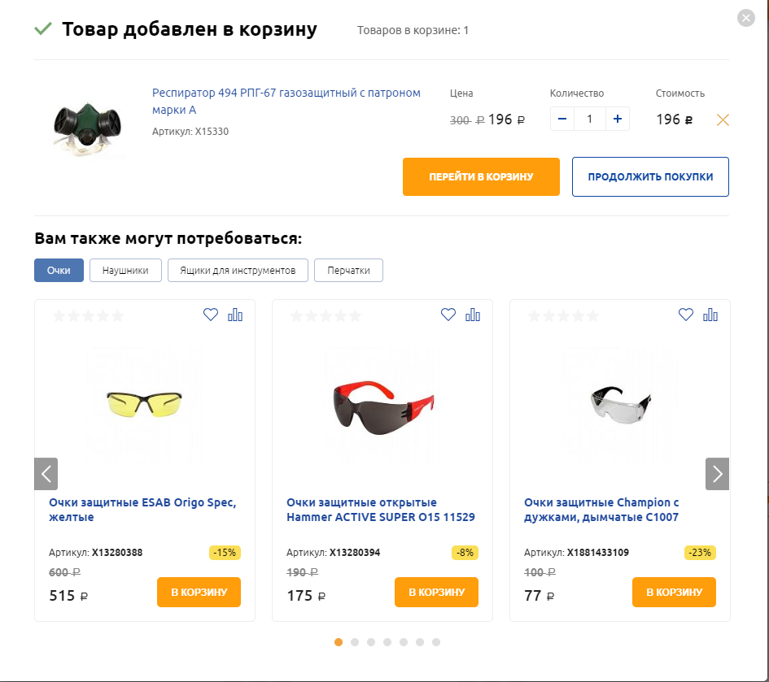Click heart icon on Champion C1007 glasses
769x682 pixels.
[x=686, y=315]
